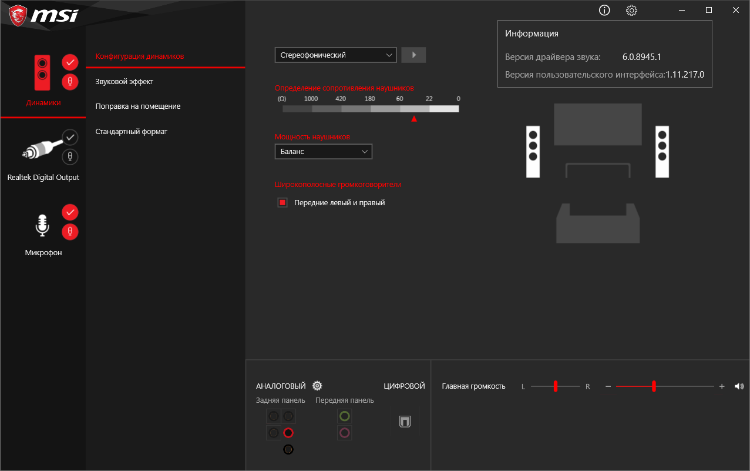750x471 pixels.
Task: Open the Стандартный формат tab
Action: [x=132, y=132]
